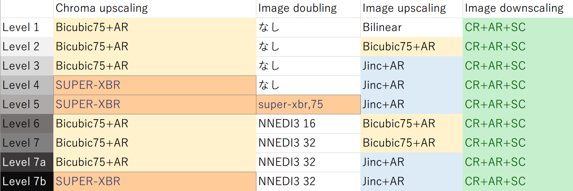Select the "Level 7a" row label
Screen dimensions: 573x191
pyautogui.click(x=26, y=162)
